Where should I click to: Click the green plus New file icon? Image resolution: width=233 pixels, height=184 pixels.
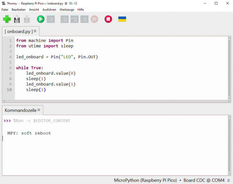7,19
